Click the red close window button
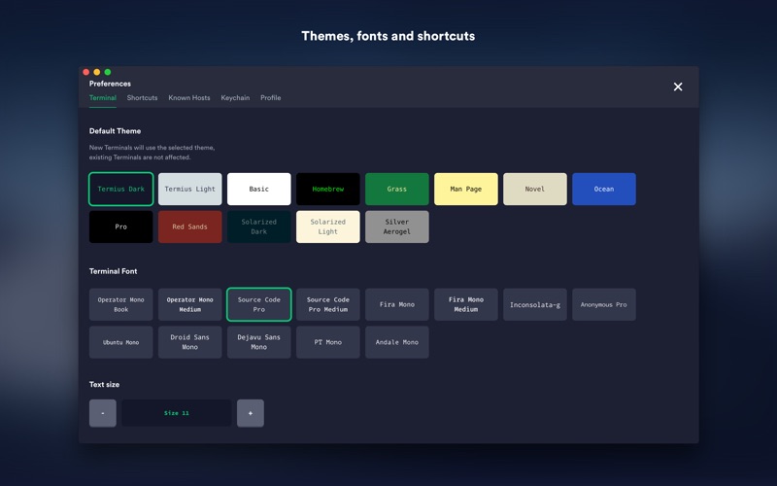The width and height of the screenshot is (777, 486). 86,72
